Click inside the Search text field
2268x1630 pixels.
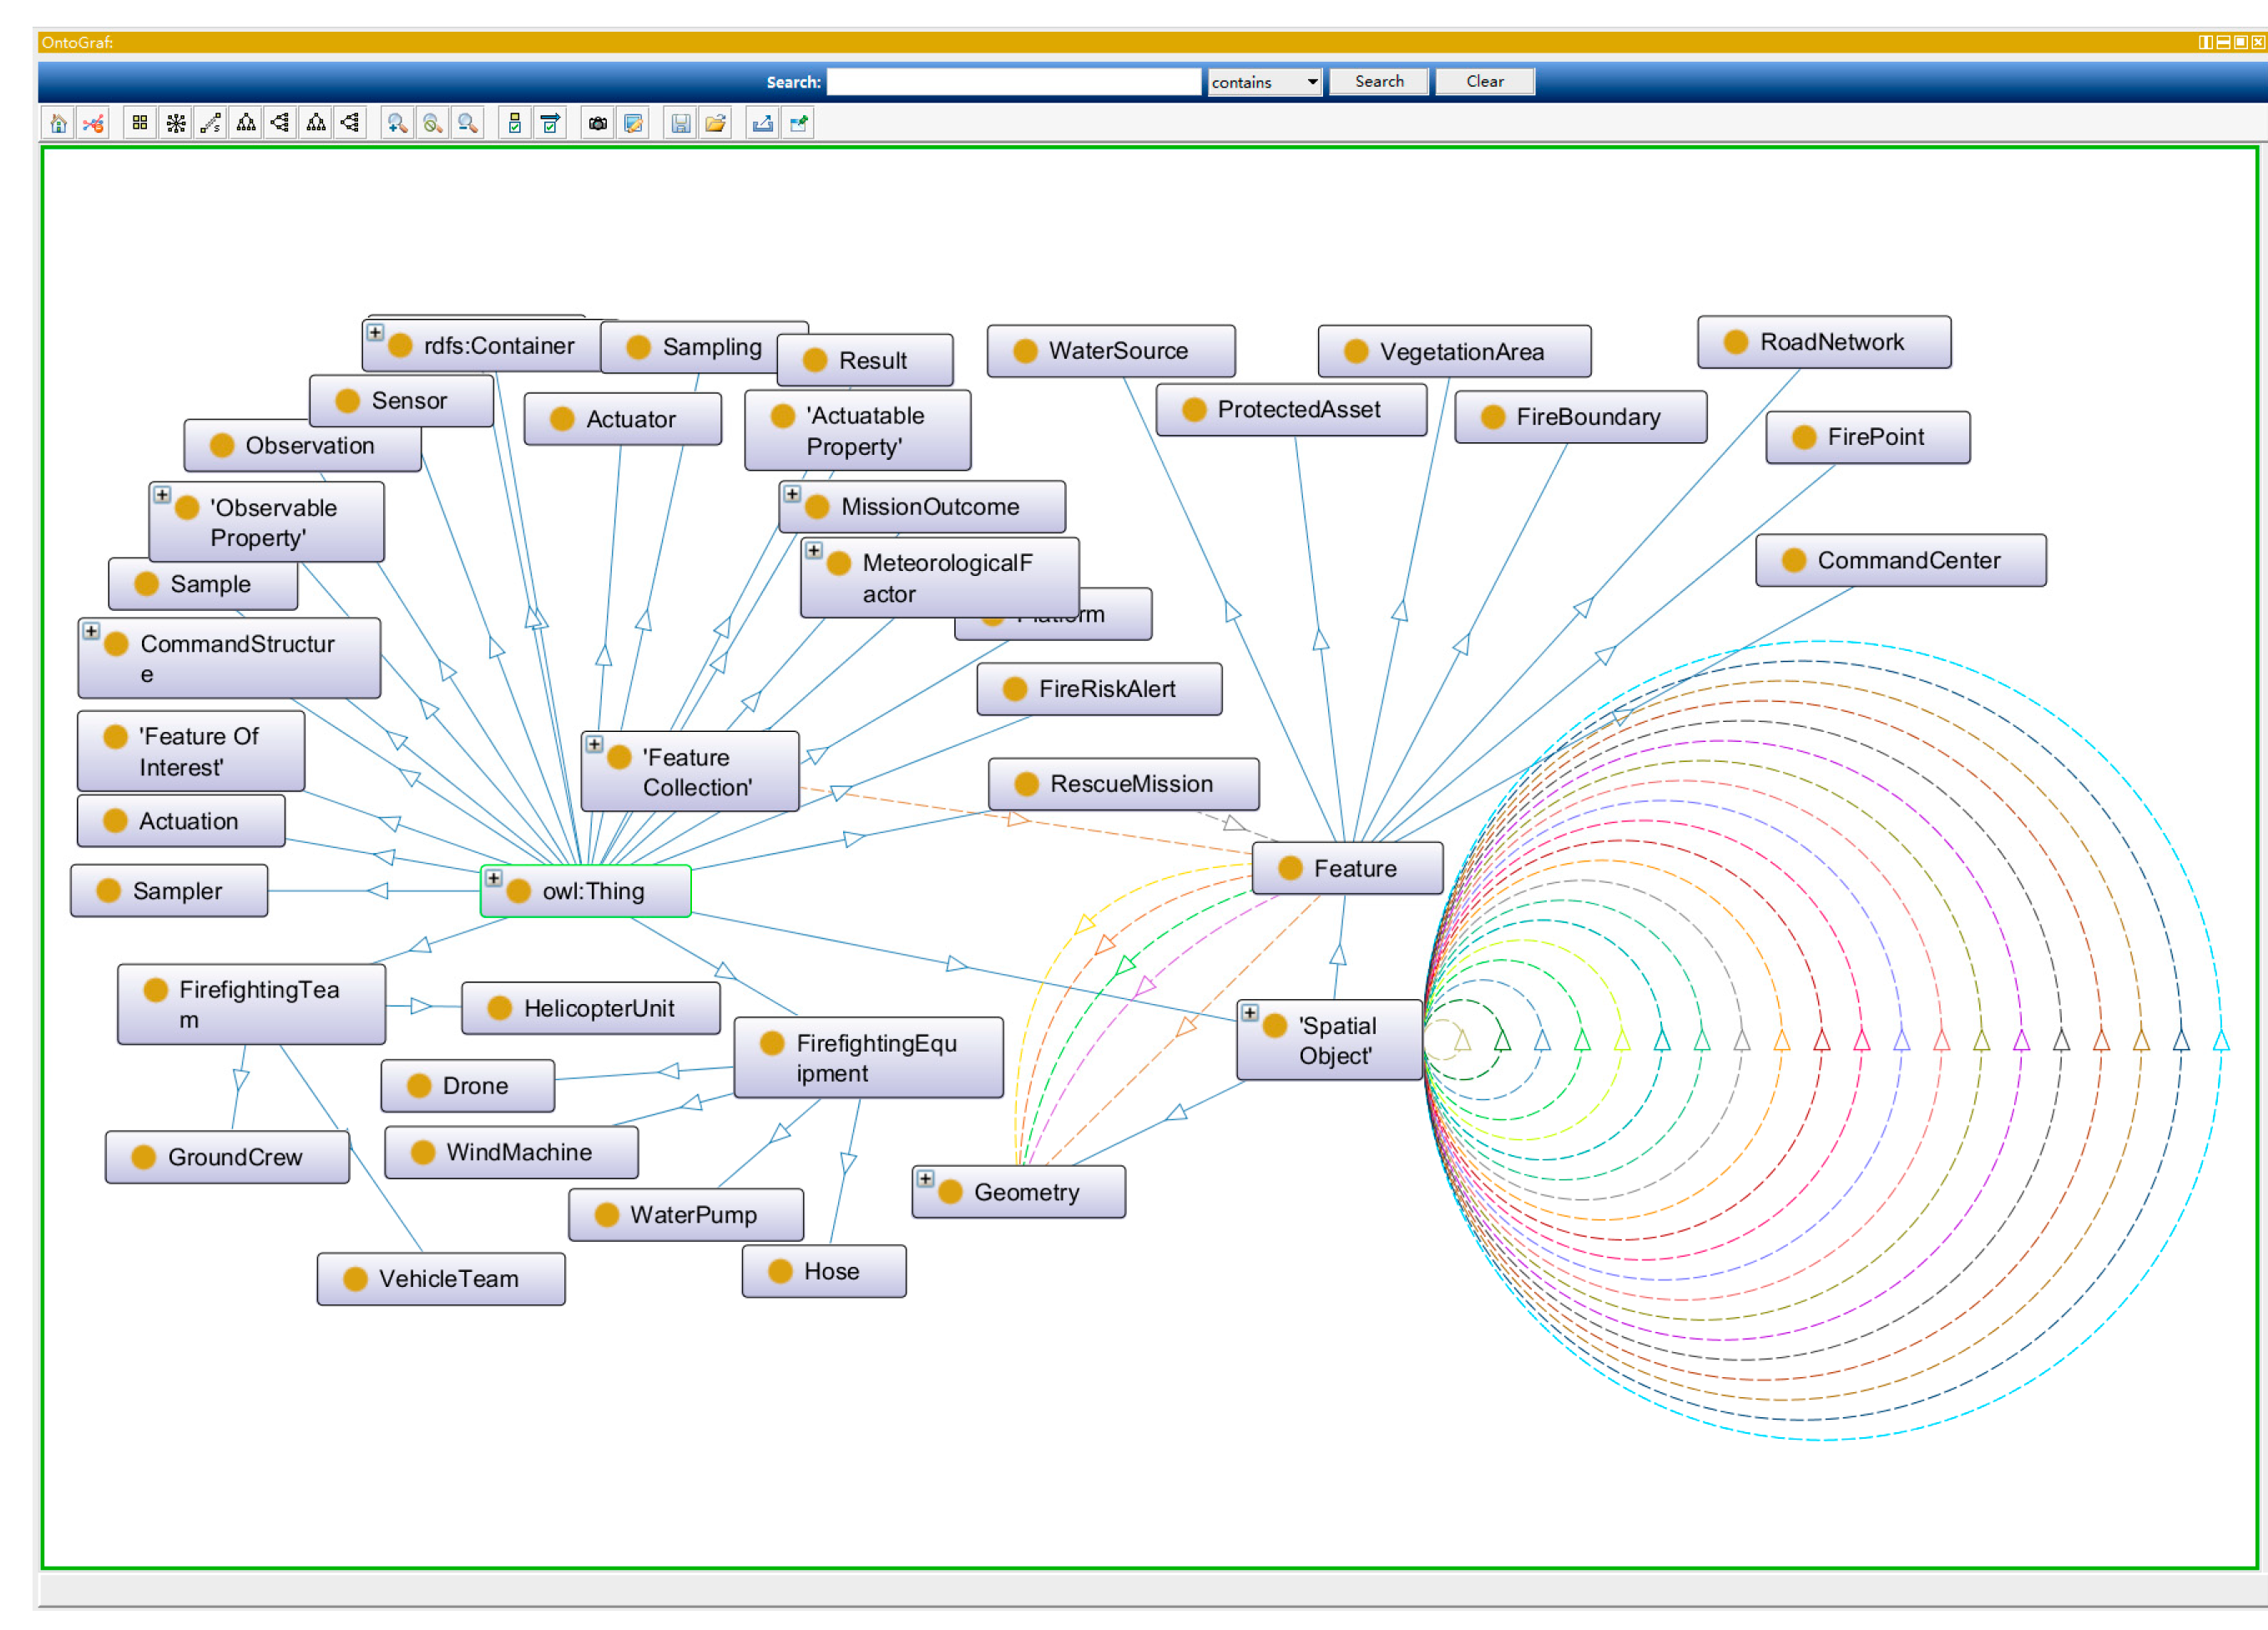(x=1013, y=82)
